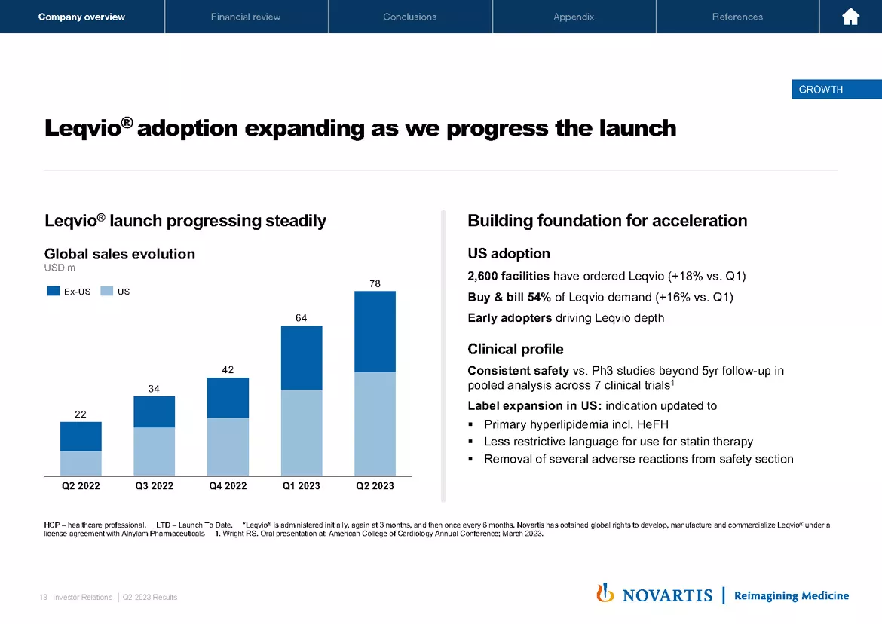Viewport: 882px width, 624px height.
Task: Click the 'US adoption' subheading
Action: pyautogui.click(x=509, y=253)
